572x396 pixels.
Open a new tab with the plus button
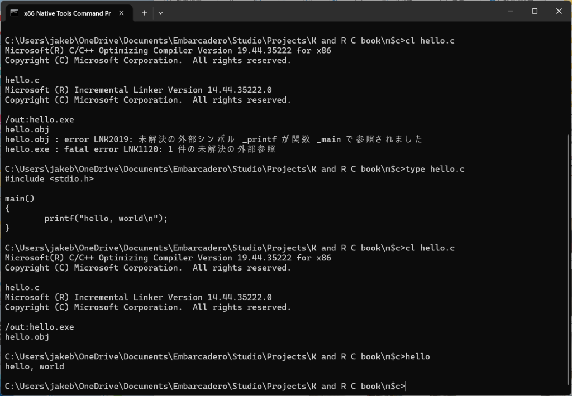(144, 13)
